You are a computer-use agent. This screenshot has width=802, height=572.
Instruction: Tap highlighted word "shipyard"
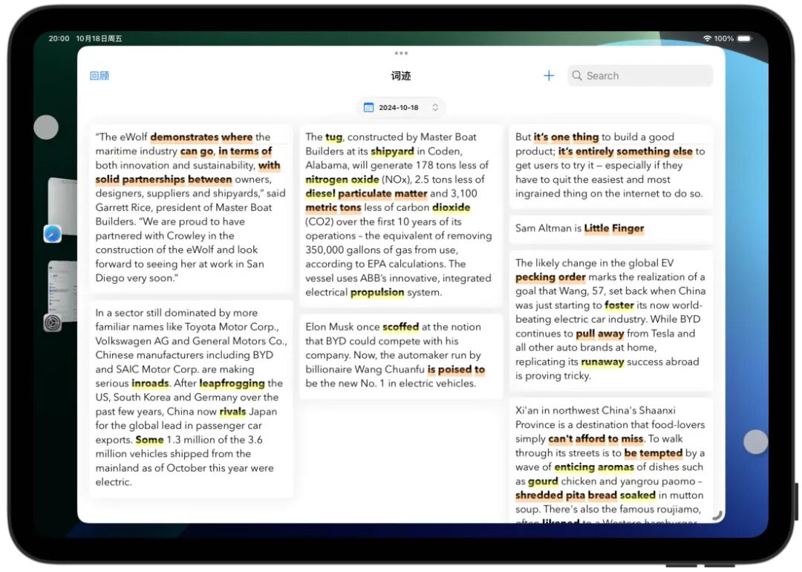(392, 152)
